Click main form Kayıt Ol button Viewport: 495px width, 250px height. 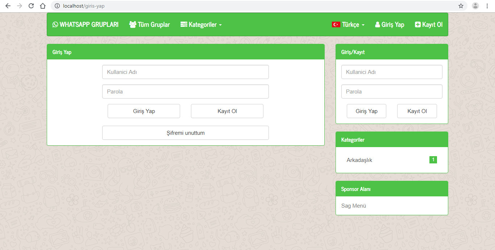pos(227,111)
